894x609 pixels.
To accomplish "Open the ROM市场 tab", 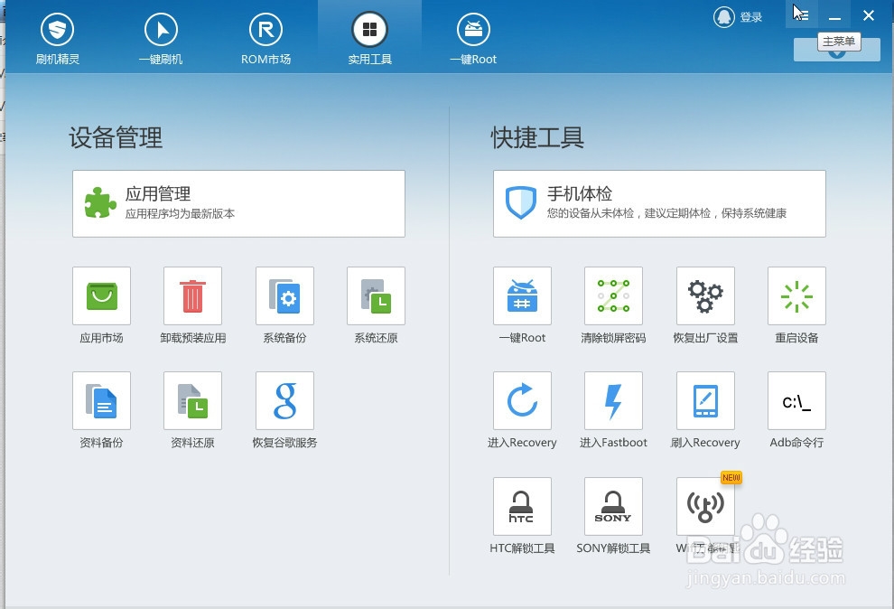I will tap(265, 39).
